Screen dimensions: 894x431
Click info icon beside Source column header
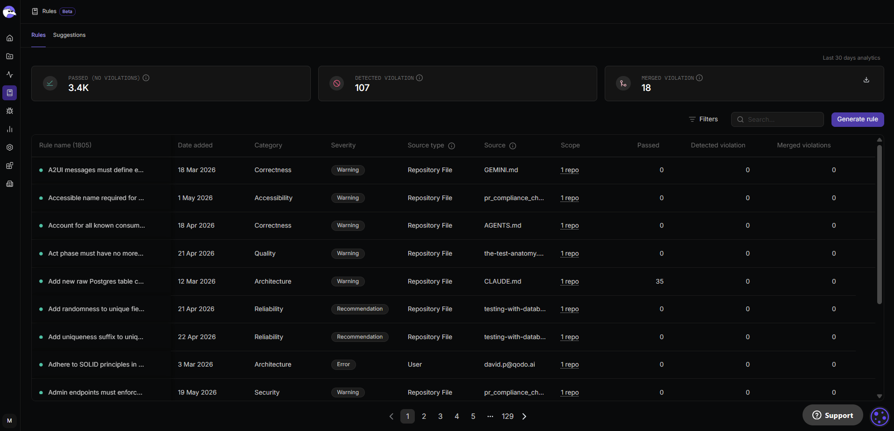[x=513, y=146]
